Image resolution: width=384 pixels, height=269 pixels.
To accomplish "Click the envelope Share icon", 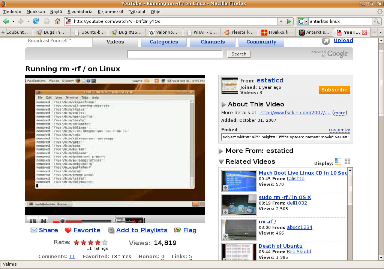I will tap(34, 230).
